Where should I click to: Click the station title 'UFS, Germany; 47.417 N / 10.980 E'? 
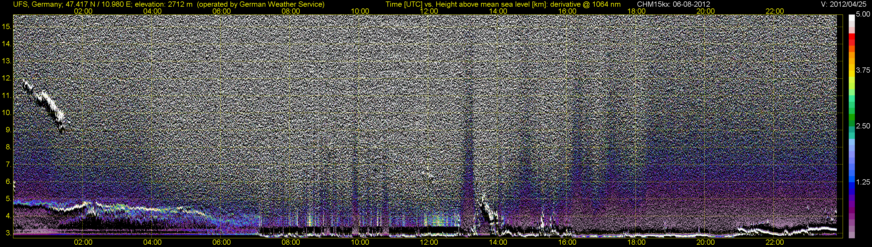point(73,4)
